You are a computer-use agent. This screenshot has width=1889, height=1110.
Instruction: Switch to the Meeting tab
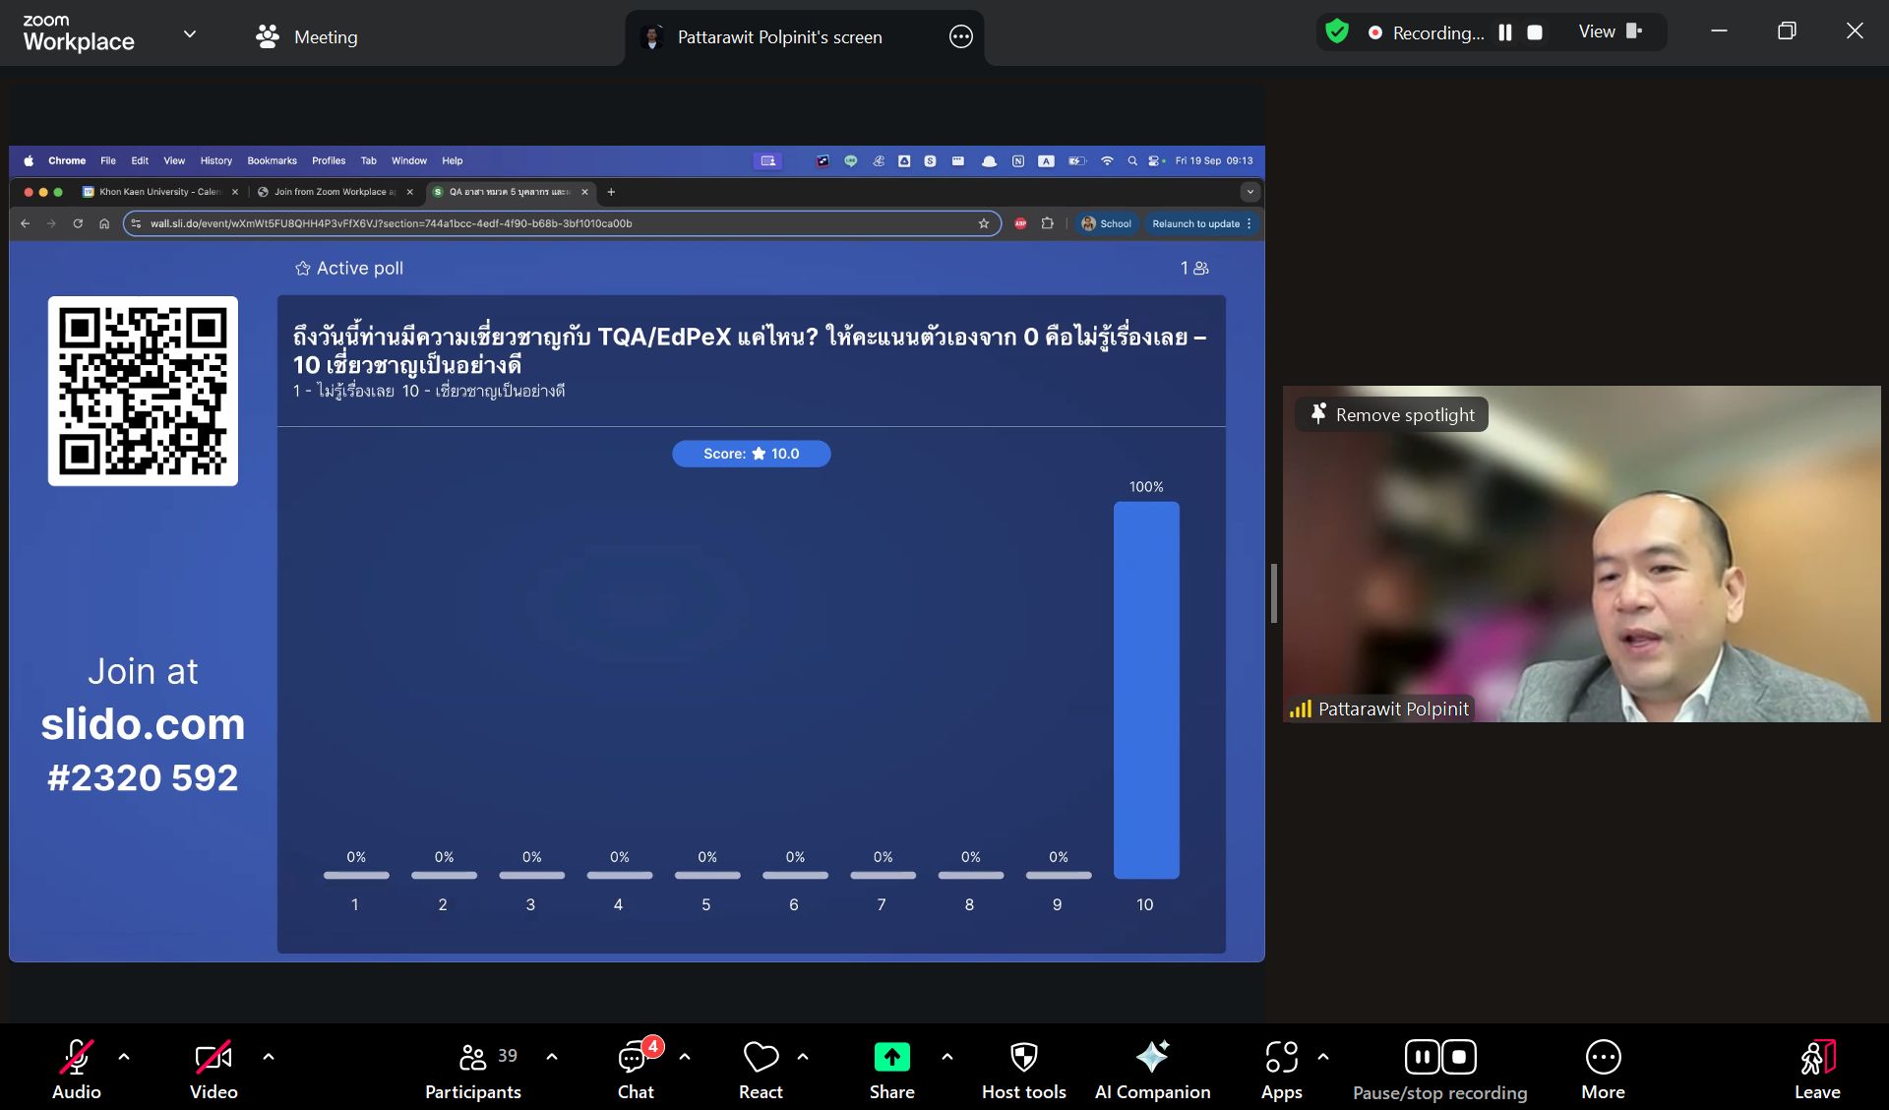(x=307, y=37)
